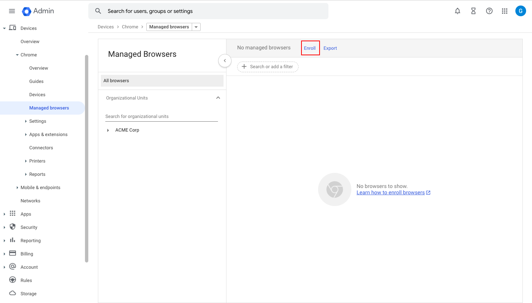This screenshot has width=532, height=303.
Task: Open Guides under Chrome
Action: pos(36,81)
